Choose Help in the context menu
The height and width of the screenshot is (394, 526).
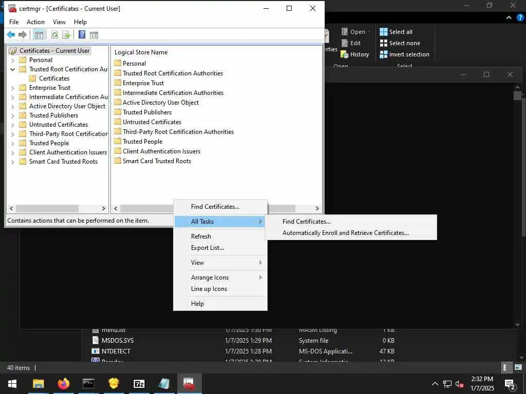(220, 304)
